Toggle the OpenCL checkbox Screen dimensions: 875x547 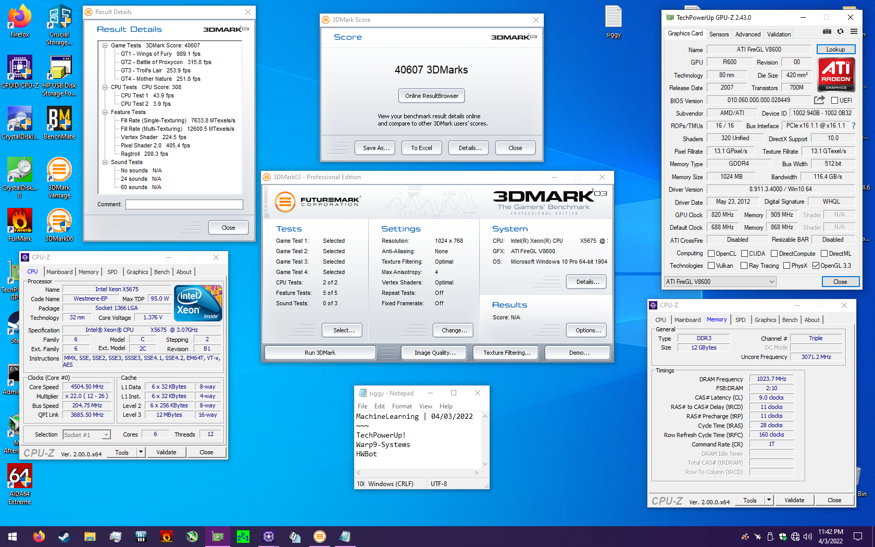point(711,254)
